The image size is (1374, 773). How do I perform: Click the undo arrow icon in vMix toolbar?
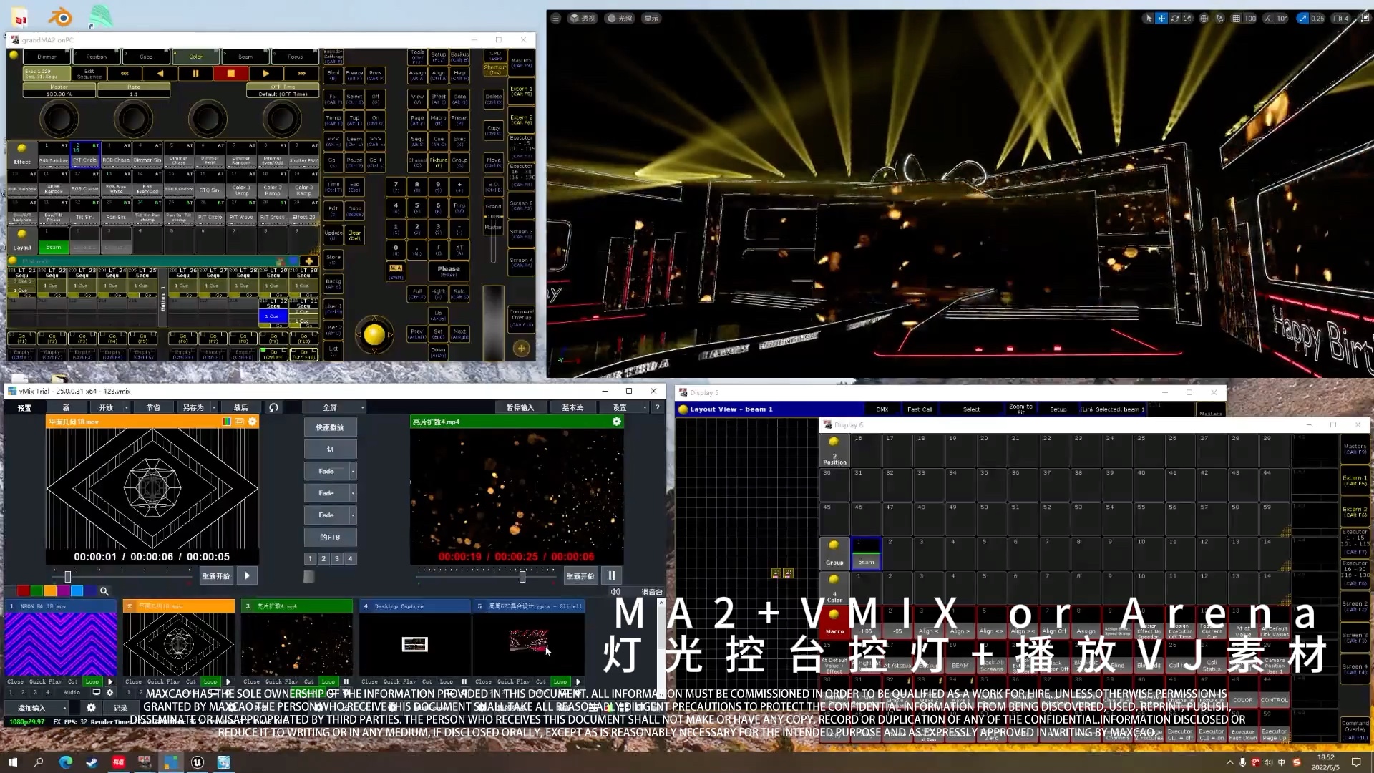[x=273, y=407]
